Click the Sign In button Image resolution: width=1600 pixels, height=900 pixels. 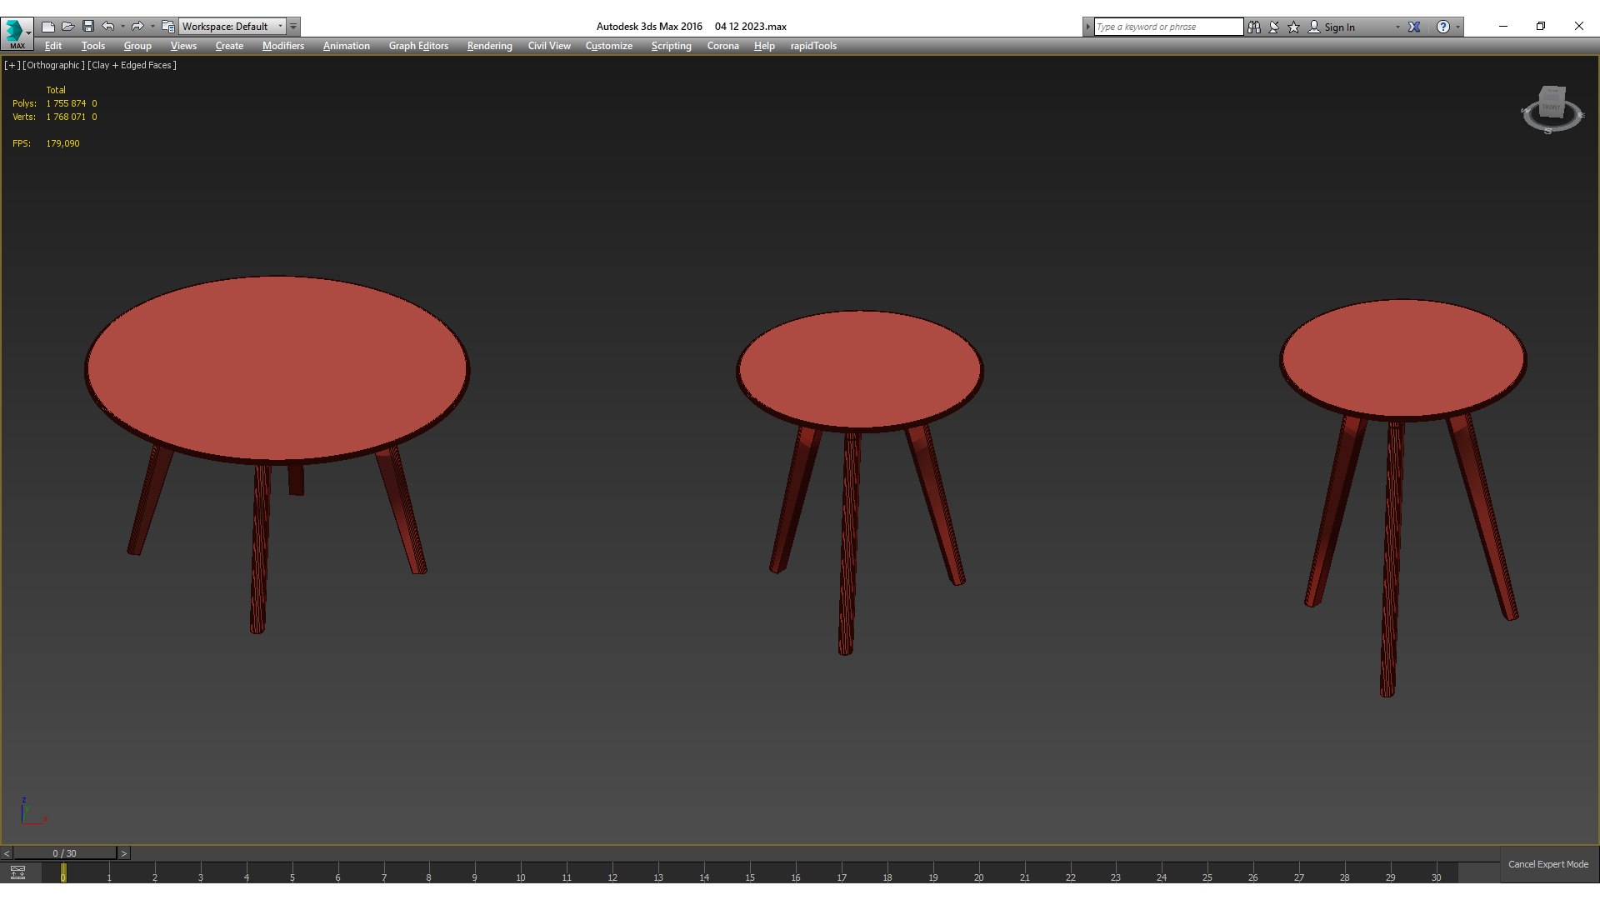(x=1338, y=27)
